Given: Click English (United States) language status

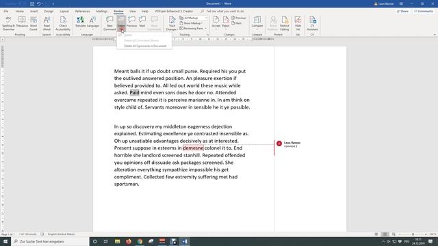Looking at the screenshot, I should click(61, 234).
